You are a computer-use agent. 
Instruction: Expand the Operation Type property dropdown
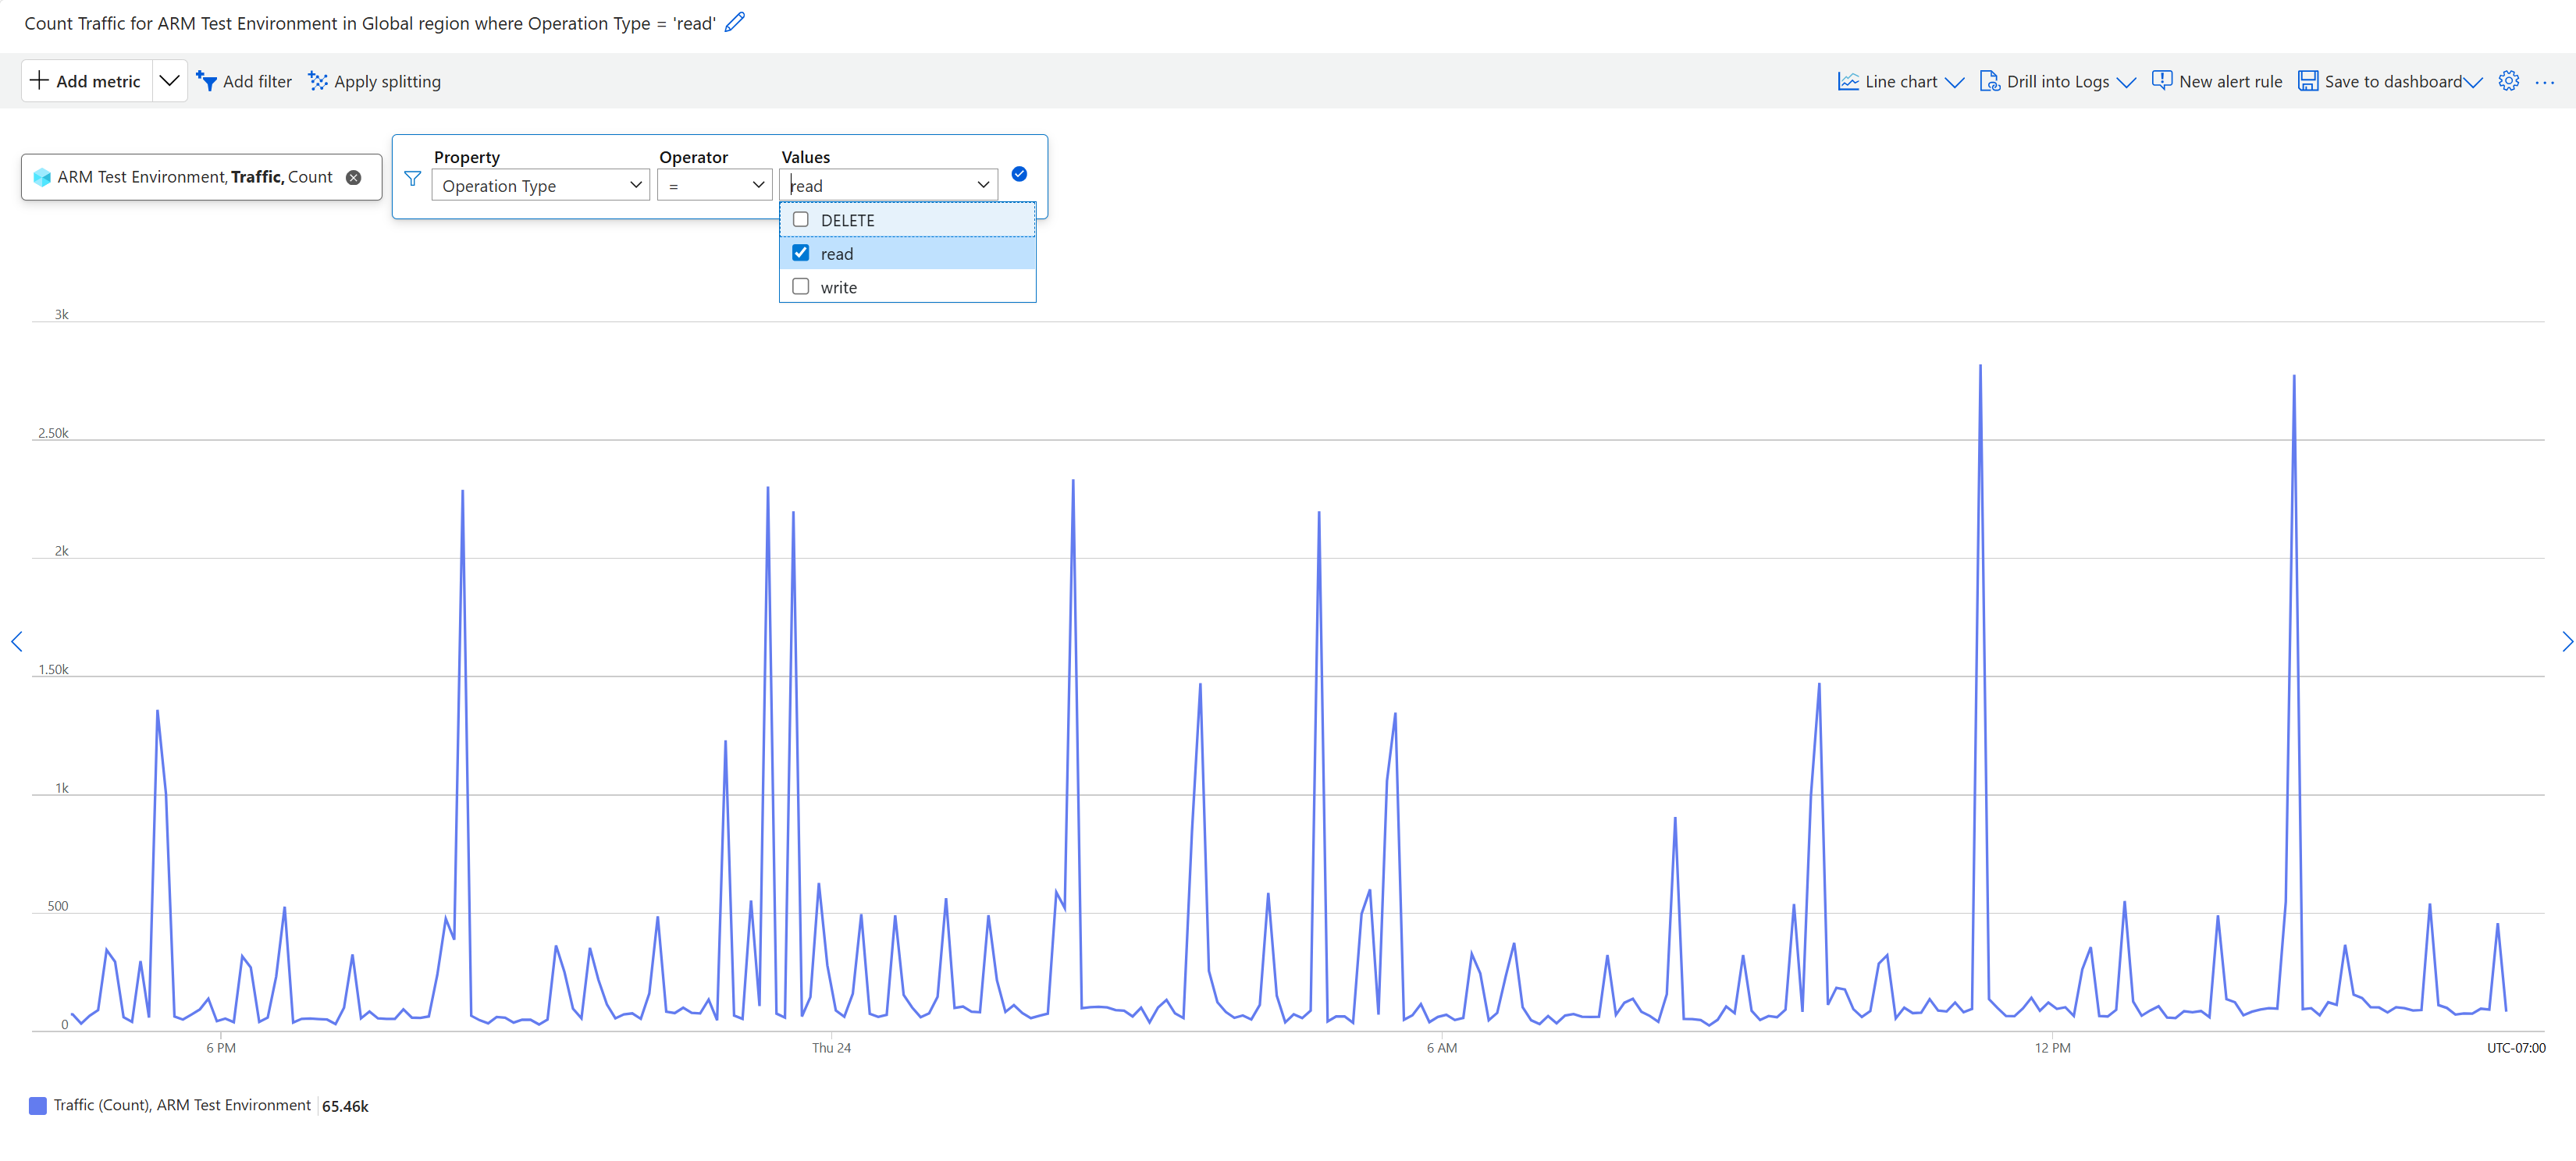636,185
